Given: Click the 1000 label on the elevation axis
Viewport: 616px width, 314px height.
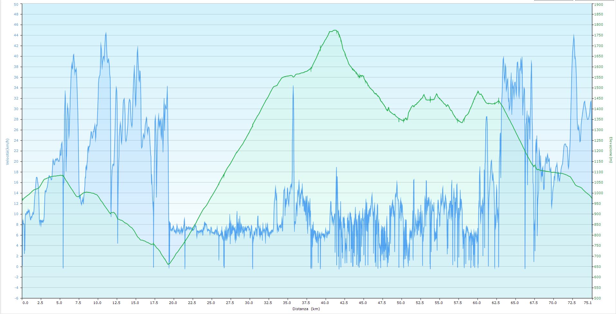Looking at the screenshot, I should click(x=599, y=193).
